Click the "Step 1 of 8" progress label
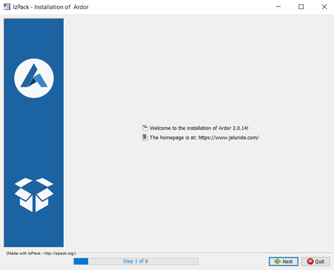This screenshot has width=334, height=270. [135, 261]
